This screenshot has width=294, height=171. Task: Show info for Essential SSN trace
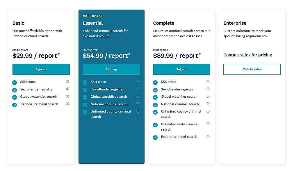coord(138,81)
